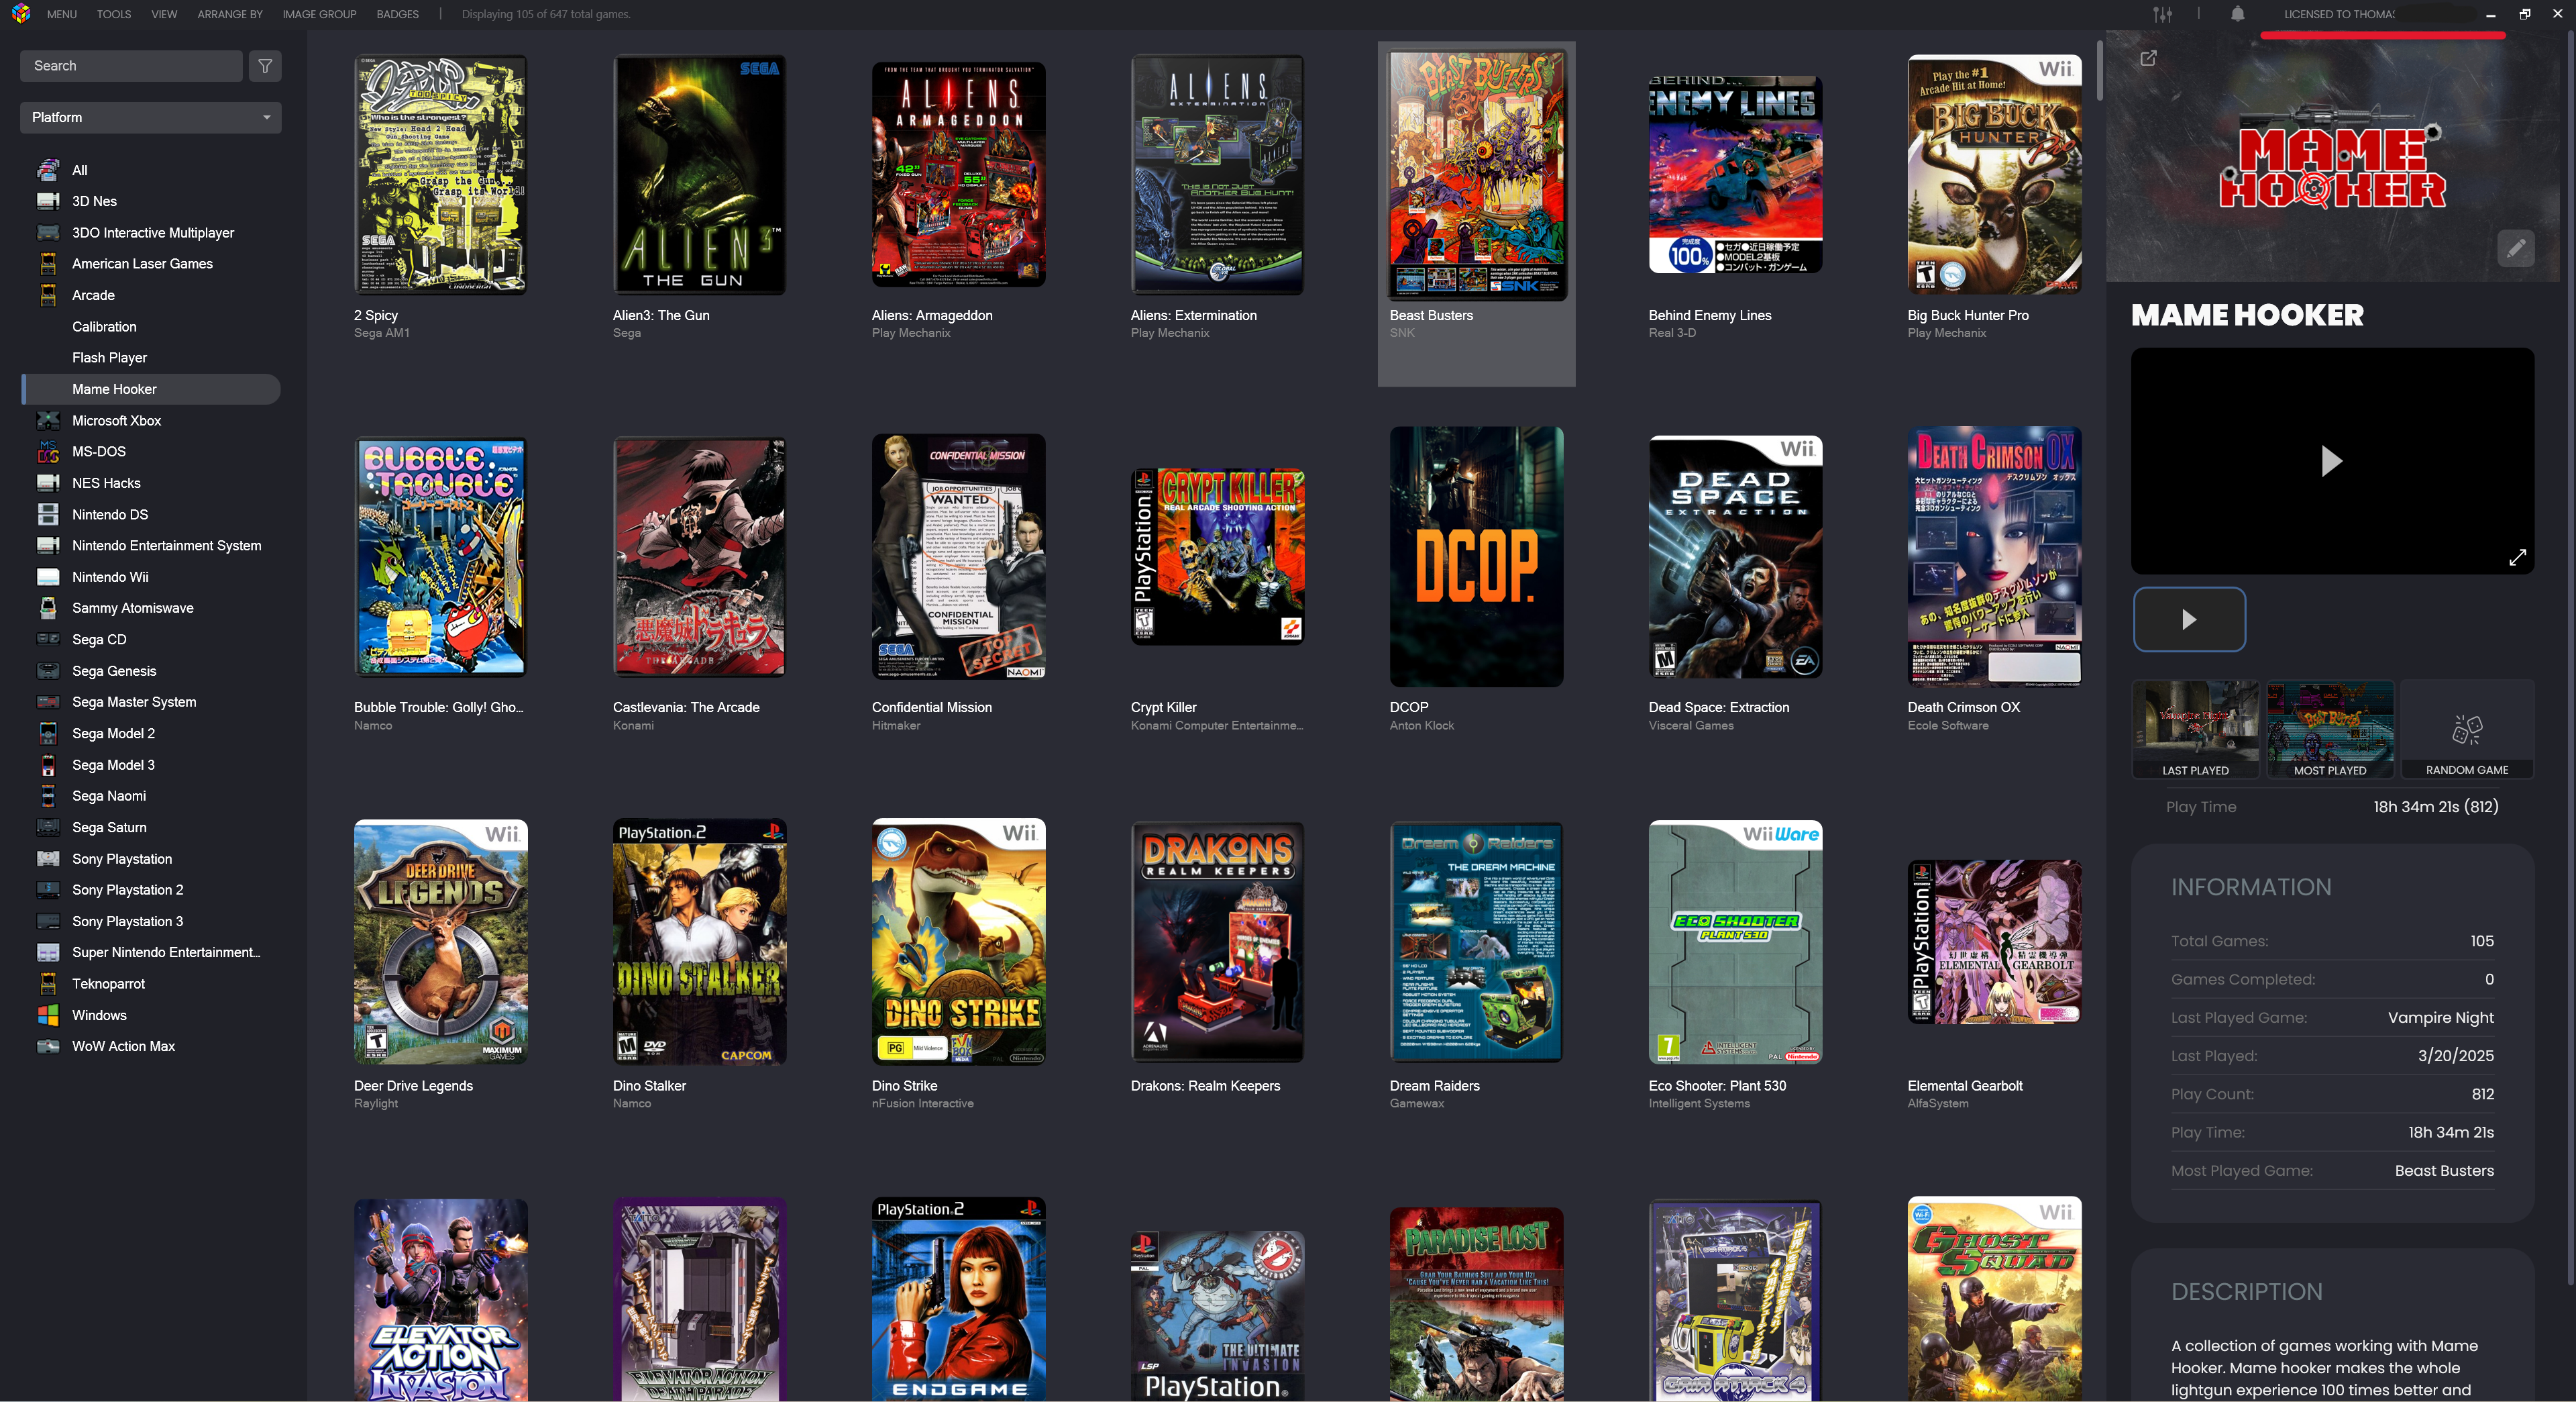
Task: Expand video with fullscreen arrows icon
Action: (x=2518, y=558)
